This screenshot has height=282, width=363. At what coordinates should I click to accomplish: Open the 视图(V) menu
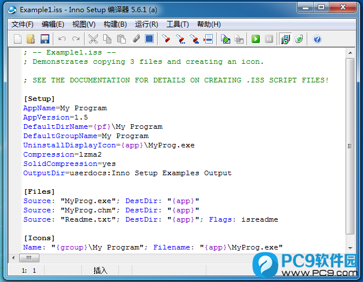tap(84, 24)
